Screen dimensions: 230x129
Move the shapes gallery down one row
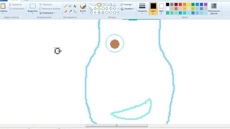118,9
